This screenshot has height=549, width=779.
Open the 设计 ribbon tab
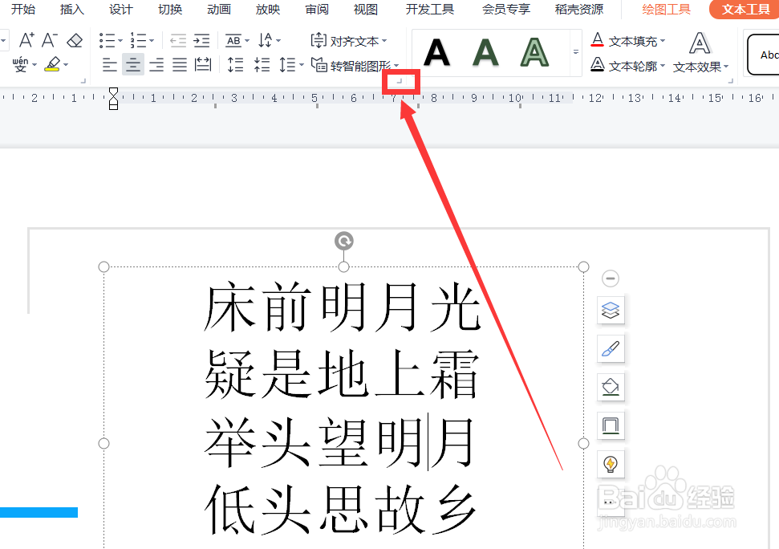pos(120,9)
